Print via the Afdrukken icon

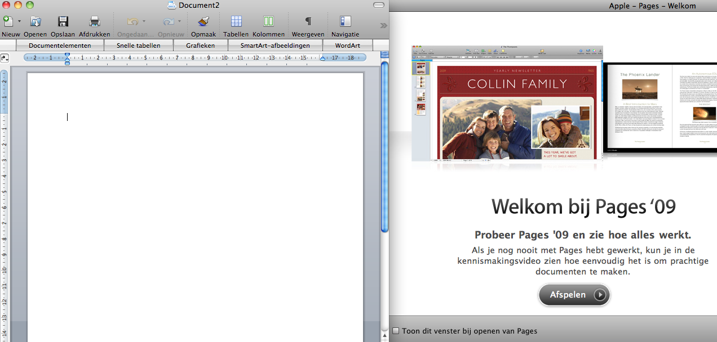pyautogui.click(x=95, y=21)
